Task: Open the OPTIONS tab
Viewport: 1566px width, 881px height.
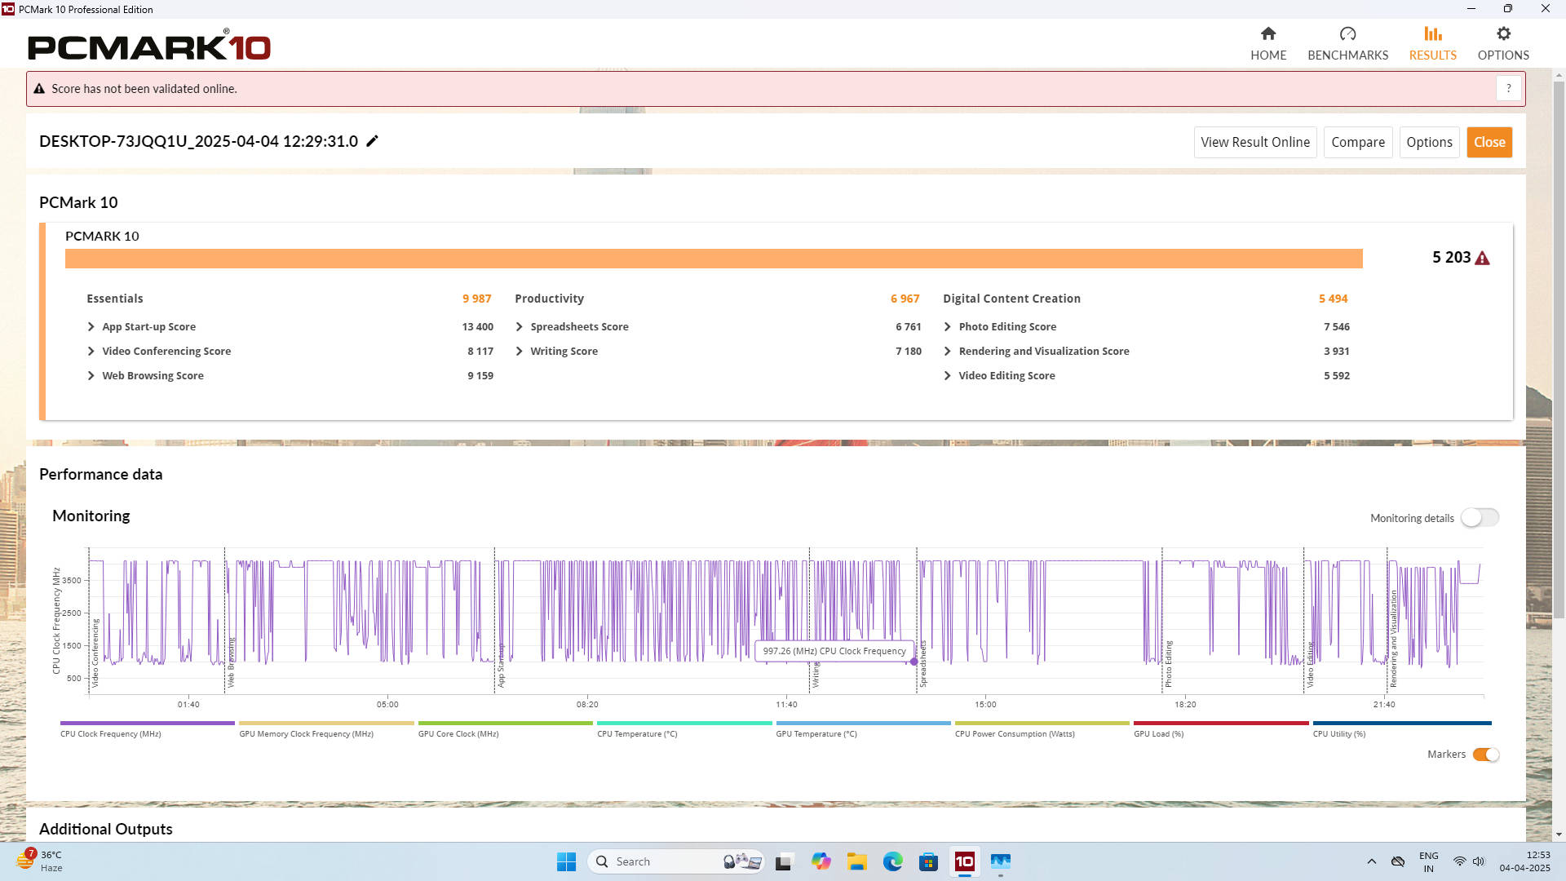Action: coord(1503,43)
